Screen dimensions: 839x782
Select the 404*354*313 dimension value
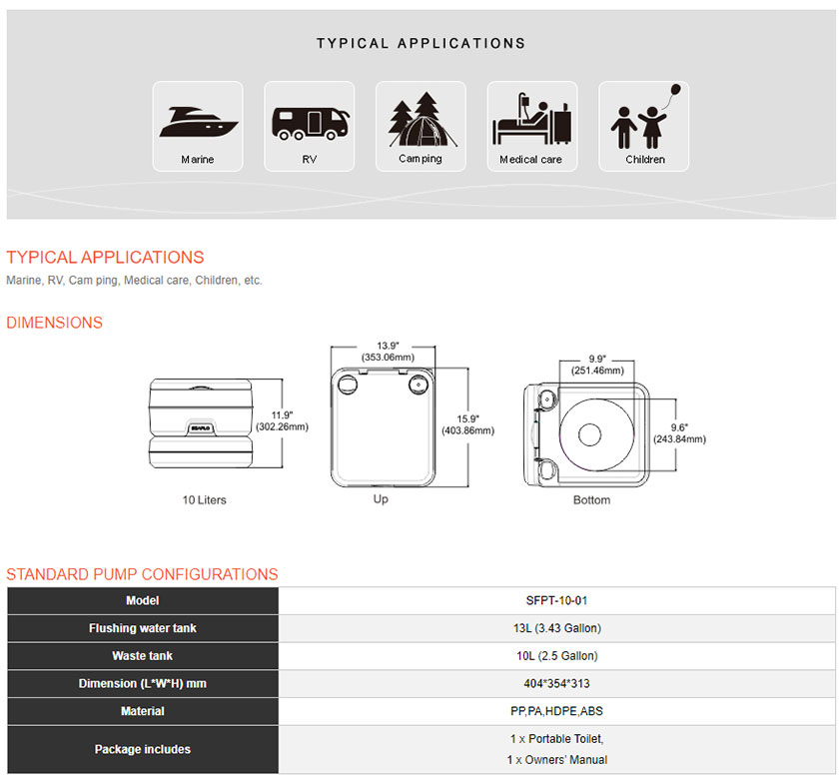click(556, 683)
